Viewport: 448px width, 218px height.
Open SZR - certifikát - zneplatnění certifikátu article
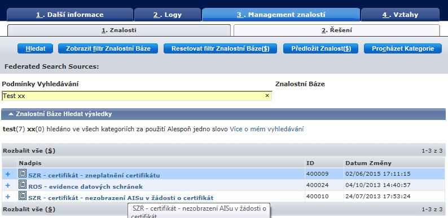click(94, 175)
